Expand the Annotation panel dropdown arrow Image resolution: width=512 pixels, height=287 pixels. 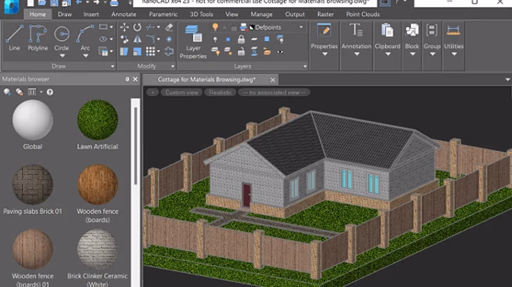tap(356, 54)
